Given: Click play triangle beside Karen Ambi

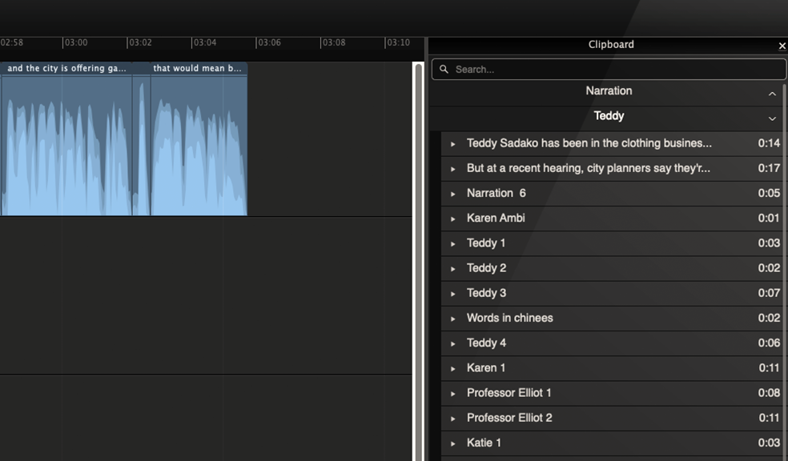Looking at the screenshot, I should tap(453, 218).
